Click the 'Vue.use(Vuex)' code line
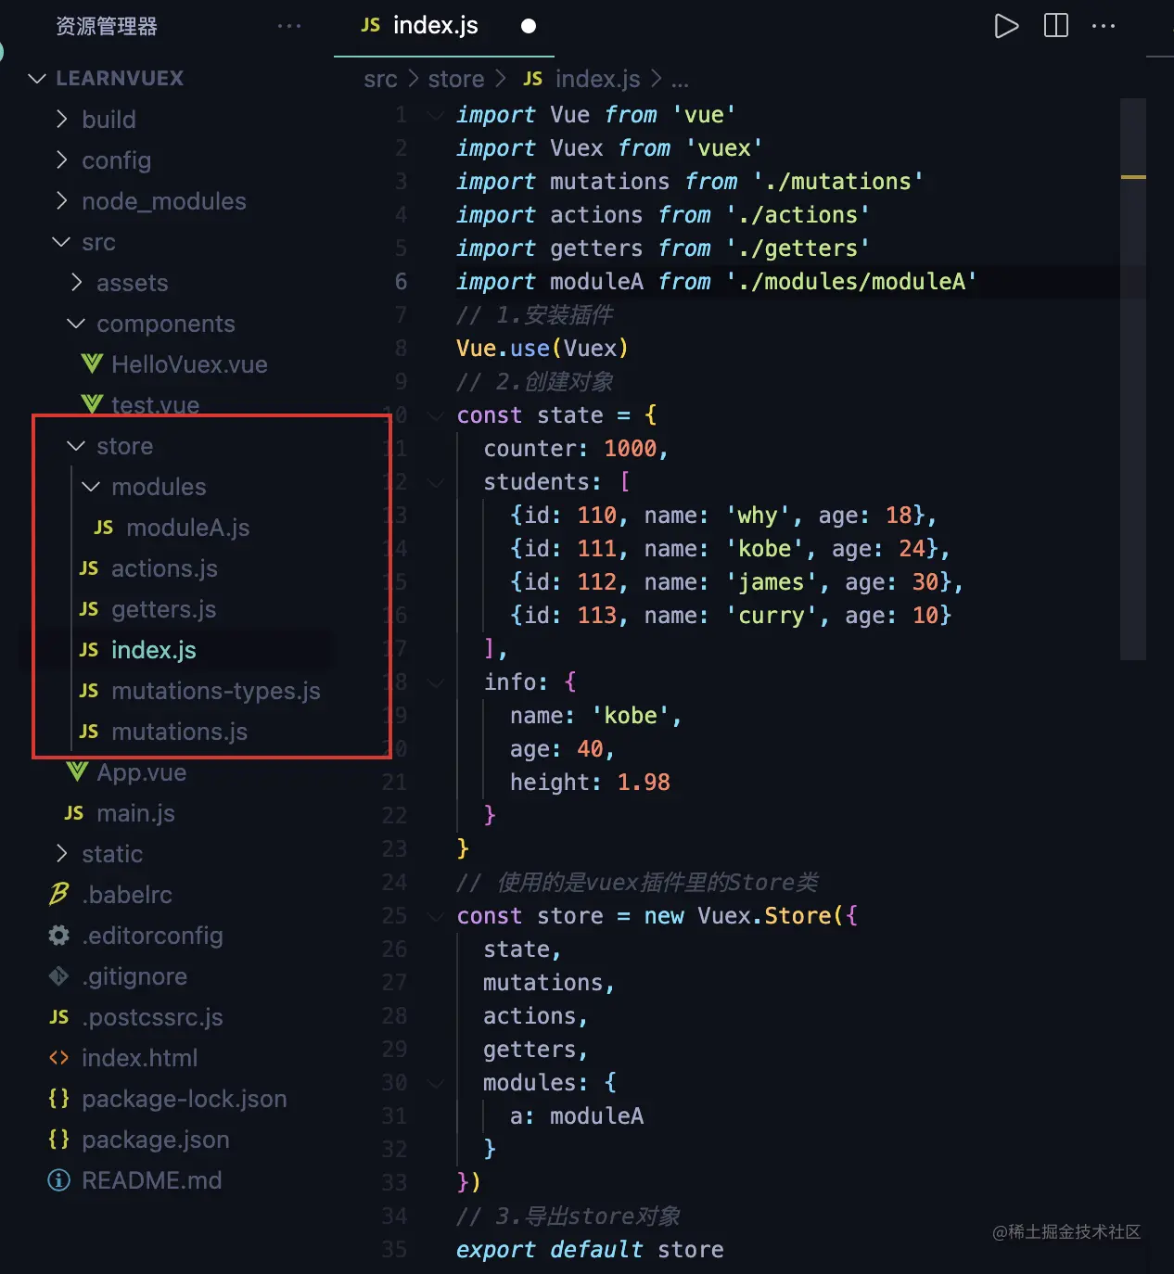Screen dimensions: 1174x1274 pos(542,348)
